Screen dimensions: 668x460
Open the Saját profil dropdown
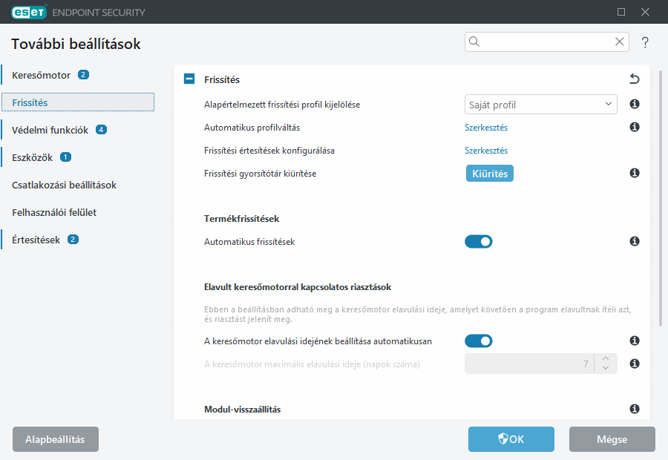[540, 105]
